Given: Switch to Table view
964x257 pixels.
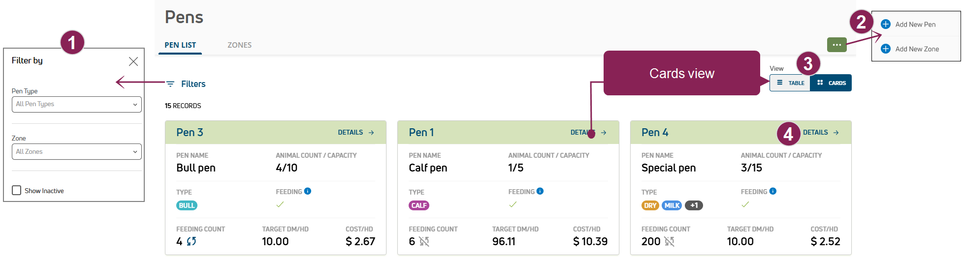Looking at the screenshot, I should click(x=791, y=83).
